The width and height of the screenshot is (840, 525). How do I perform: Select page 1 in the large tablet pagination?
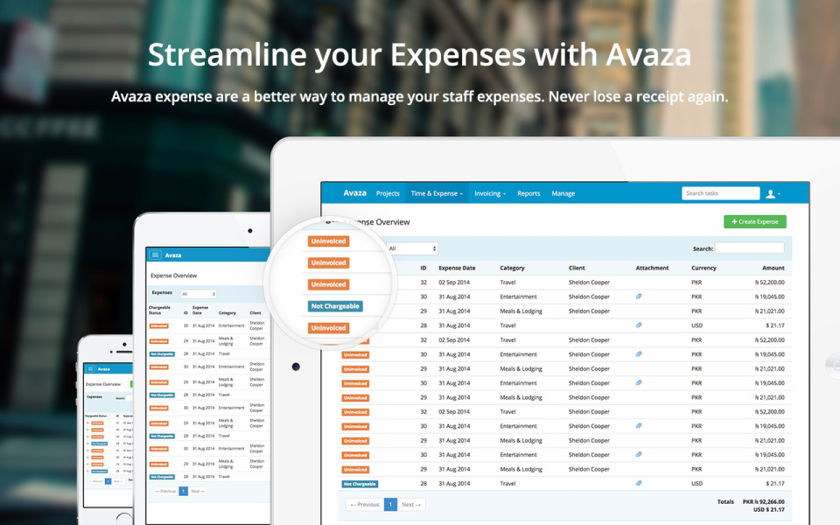pyautogui.click(x=390, y=505)
